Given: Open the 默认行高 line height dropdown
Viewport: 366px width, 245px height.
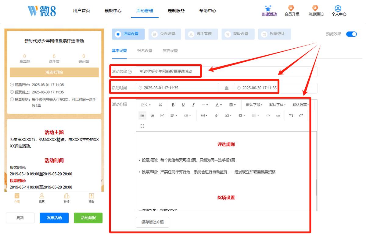Looking at the screenshot, I should pos(301,105).
